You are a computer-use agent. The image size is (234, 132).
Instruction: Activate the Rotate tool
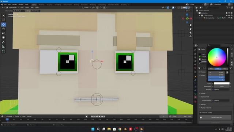[x=3, y=29]
